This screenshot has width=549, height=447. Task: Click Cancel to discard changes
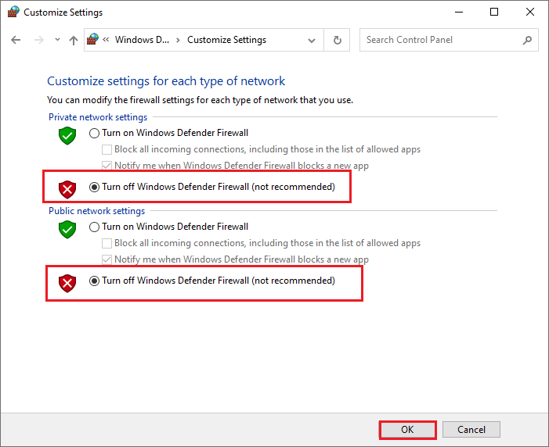pos(471,430)
